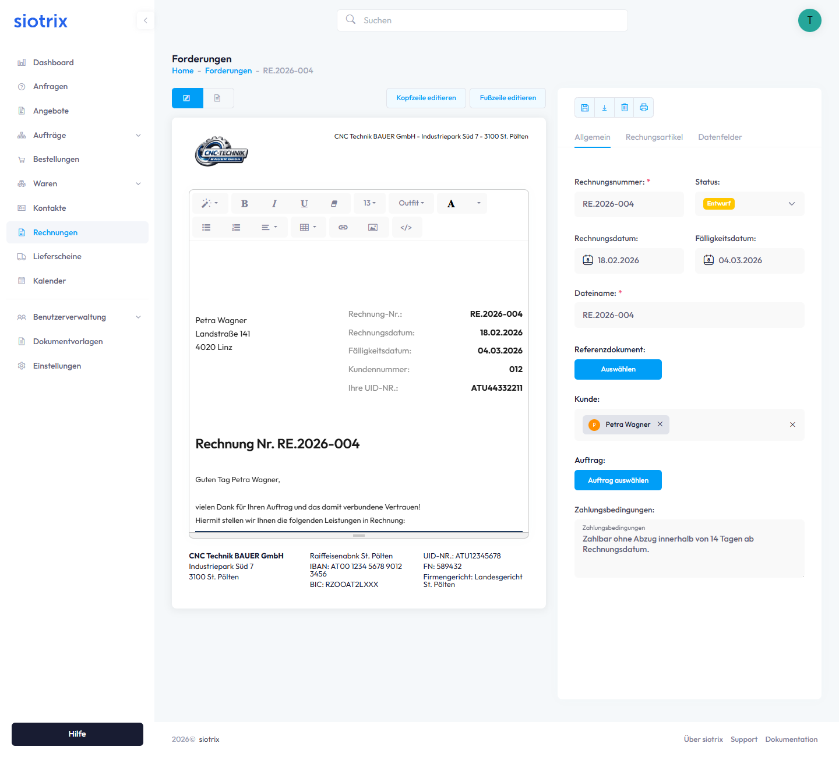Insert a picture into the document

[373, 228]
